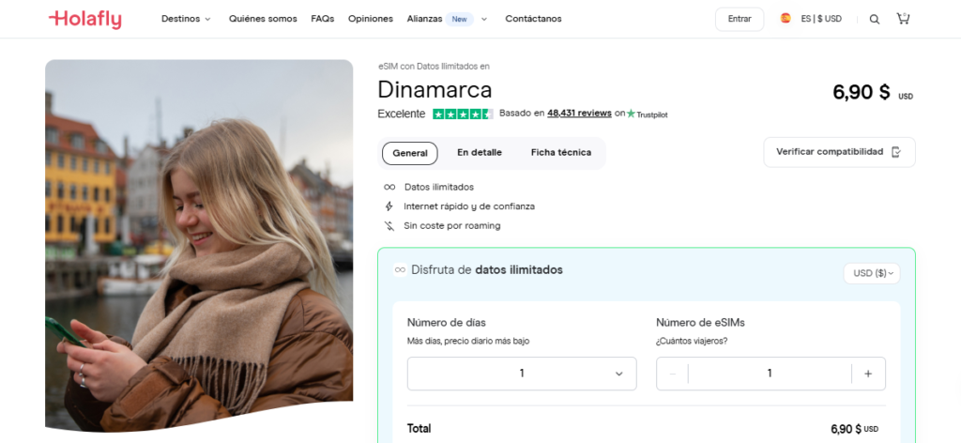Click the Dinamarca title text
Viewport: 961px width, 443px height.
coord(435,89)
